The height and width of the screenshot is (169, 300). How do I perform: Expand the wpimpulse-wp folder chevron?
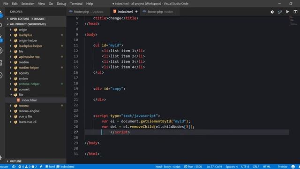[x=11, y=57]
